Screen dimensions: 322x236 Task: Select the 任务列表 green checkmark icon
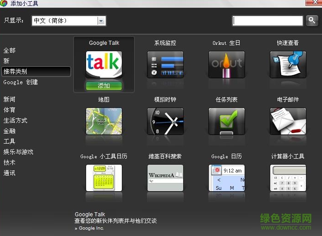click(x=227, y=121)
